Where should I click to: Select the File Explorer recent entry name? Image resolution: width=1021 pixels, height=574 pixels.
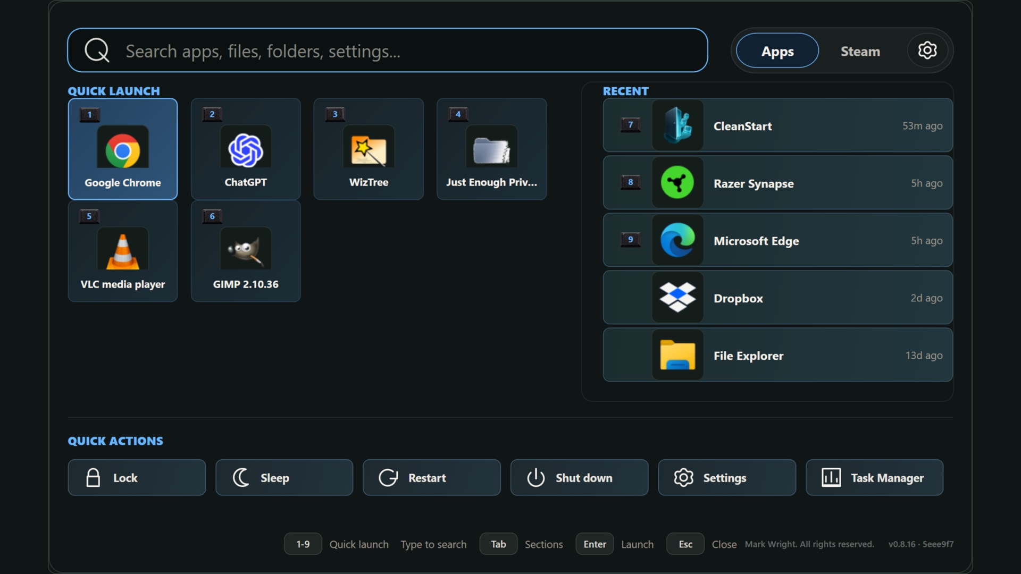[x=748, y=356]
